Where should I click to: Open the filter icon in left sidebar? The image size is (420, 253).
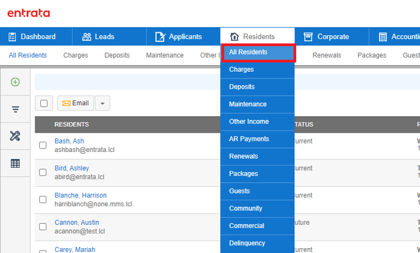tap(15, 109)
